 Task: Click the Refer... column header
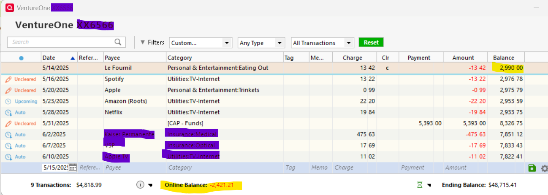tap(90, 58)
